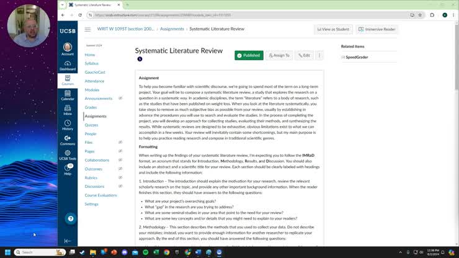459x258 pixels.
Task: Toggle the Published status of the assignment
Action: click(x=249, y=55)
